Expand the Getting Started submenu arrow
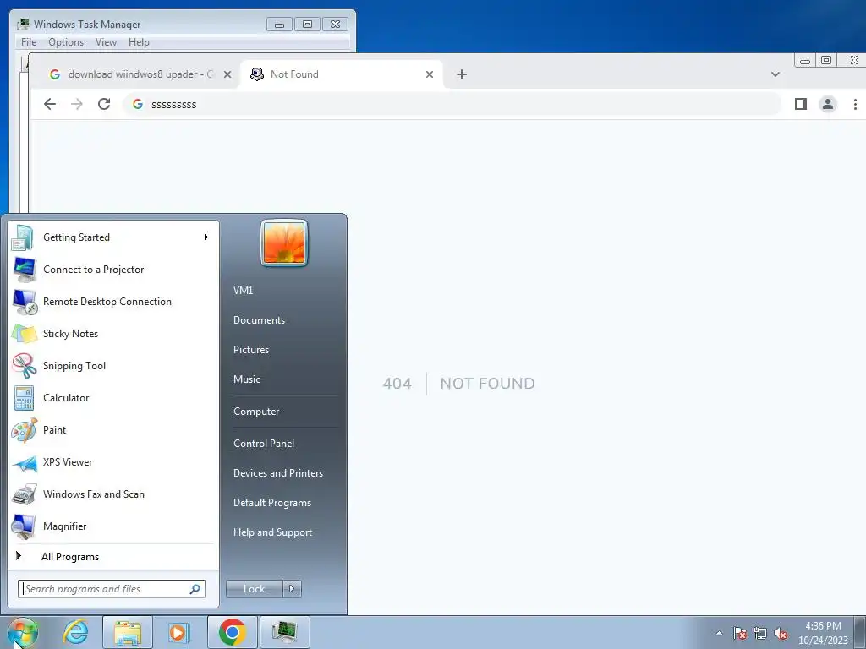Image resolution: width=866 pixels, height=649 pixels. pos(206,237)
